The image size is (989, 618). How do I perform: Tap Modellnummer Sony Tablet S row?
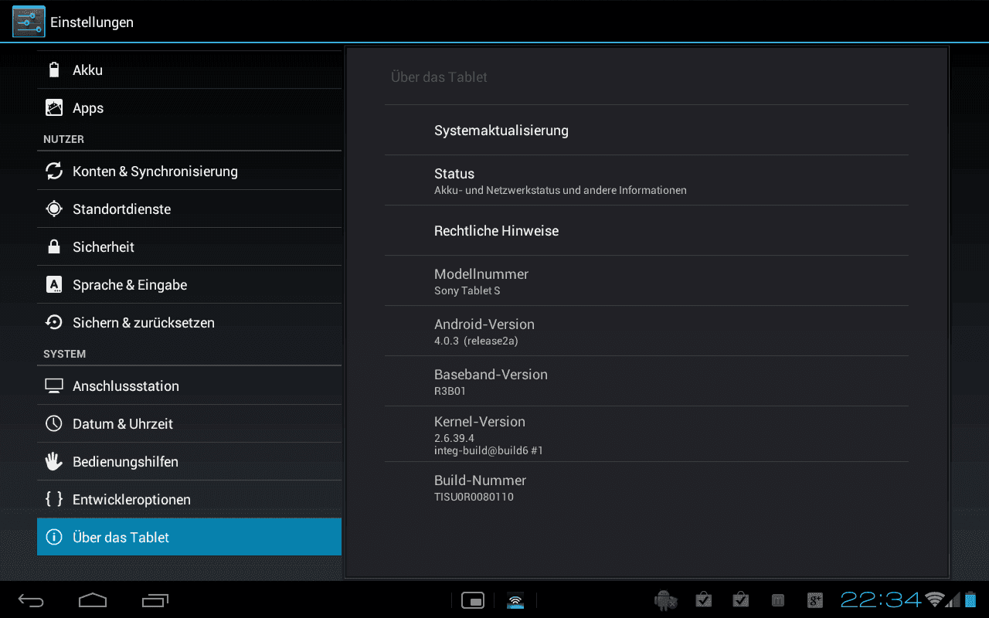pos(647,281)
